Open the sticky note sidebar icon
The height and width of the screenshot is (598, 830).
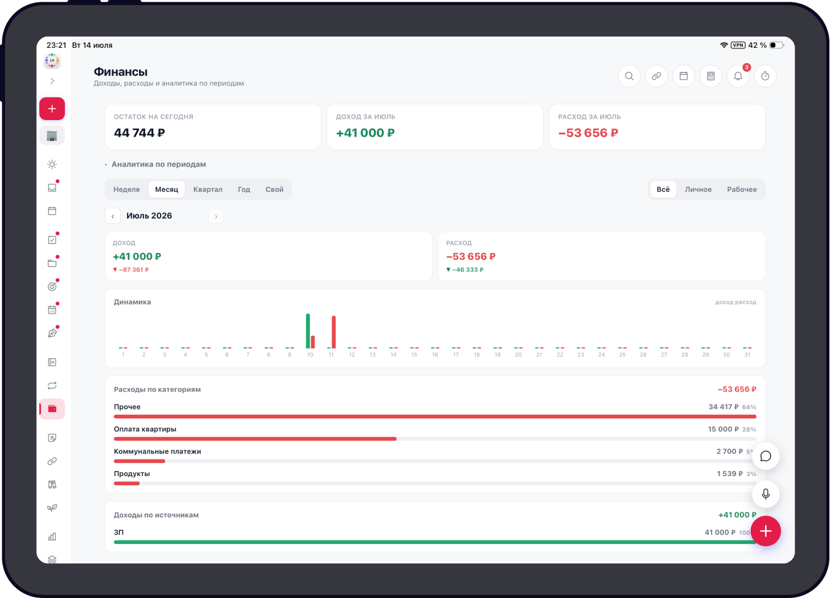coord(52,437)
